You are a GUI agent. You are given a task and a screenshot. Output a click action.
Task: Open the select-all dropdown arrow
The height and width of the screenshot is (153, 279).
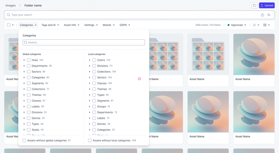(x=13, y=25)
